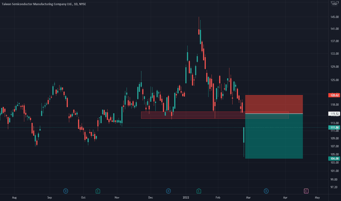
Task: Click the May label on time axis
Action: 317,197
